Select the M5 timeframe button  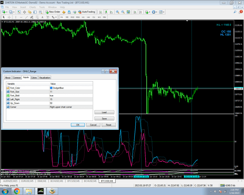[x=67, y=17]
